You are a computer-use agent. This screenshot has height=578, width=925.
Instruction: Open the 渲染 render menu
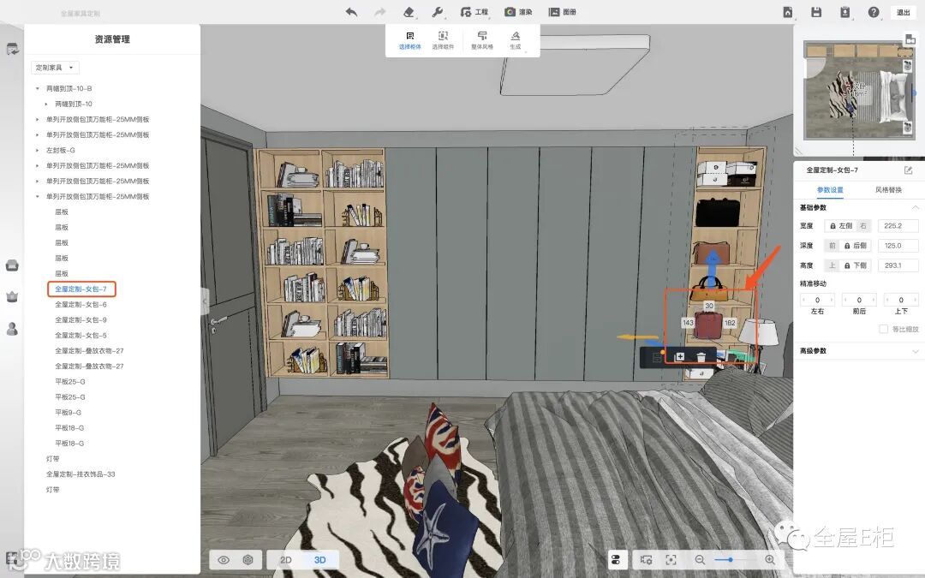pyautogui.click(x=518, y=12)
